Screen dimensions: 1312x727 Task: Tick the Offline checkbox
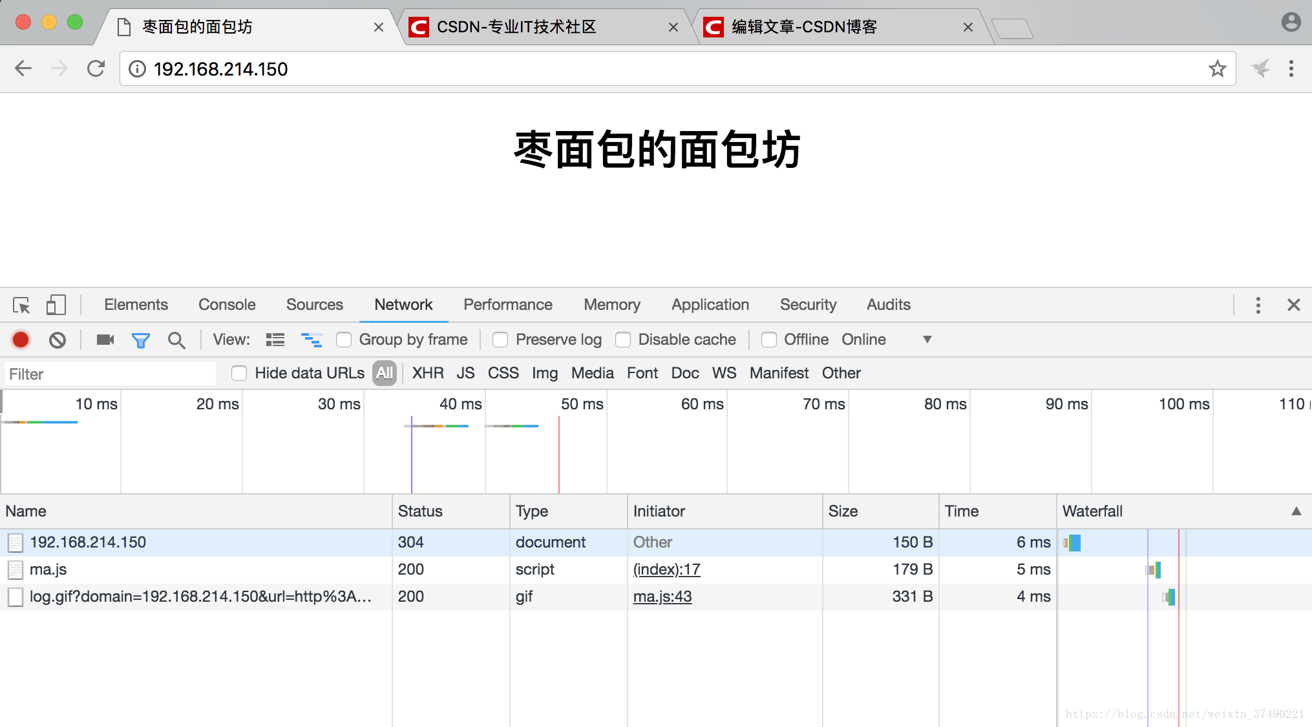click(x=769, y=340)
